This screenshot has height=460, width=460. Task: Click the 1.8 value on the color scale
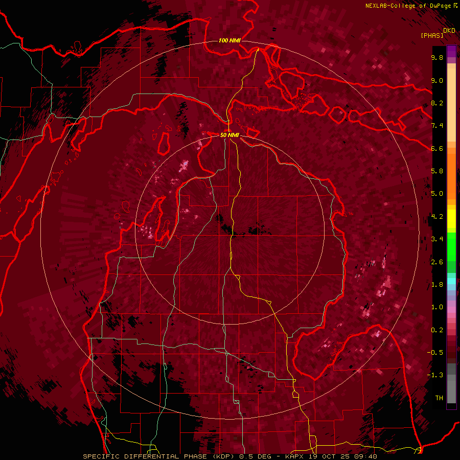click(437, 285)
